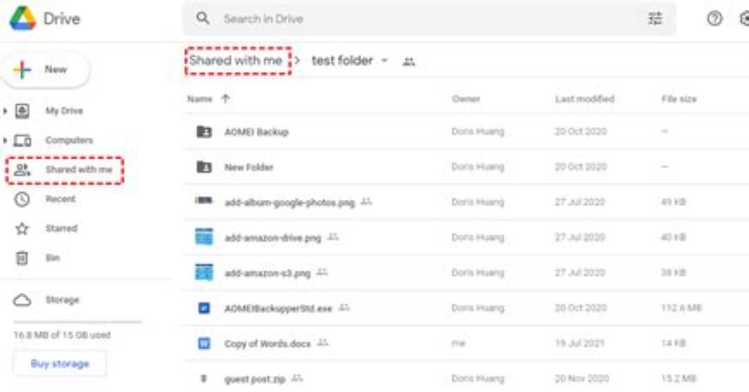The width and height of the screenshot is (749, 392).
Task: Click the New button
Action: pyautogui.click(x=46, y=70)
